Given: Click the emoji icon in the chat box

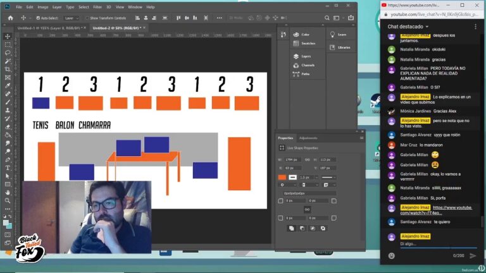Looking at the screenshot, I should 392,255.
